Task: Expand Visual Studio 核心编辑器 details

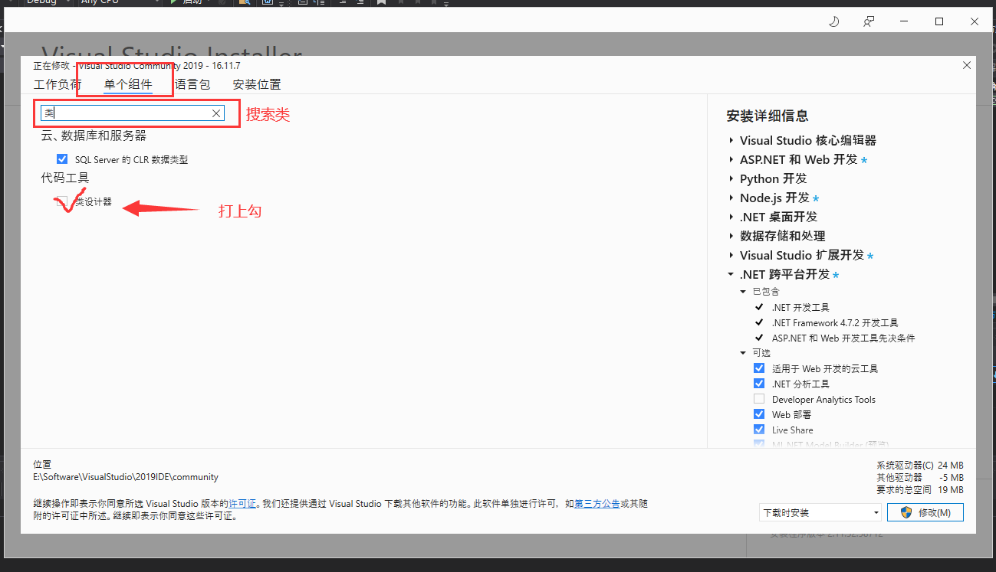Action: [x=731, y=141]
